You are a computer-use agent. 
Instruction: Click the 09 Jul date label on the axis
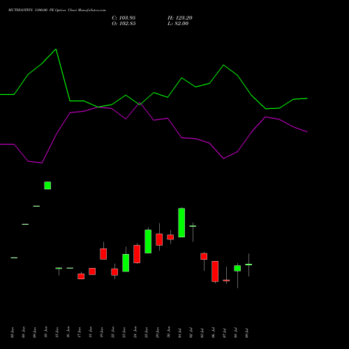(247, 333)
